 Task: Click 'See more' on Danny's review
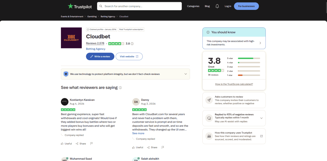[138, 133]
